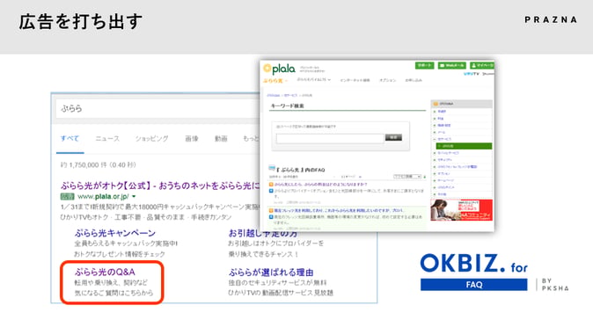Screen dimensions: 593x320
Task: Click the text 独自のセキュリティサービスが無料
Action: pos(277,282)
